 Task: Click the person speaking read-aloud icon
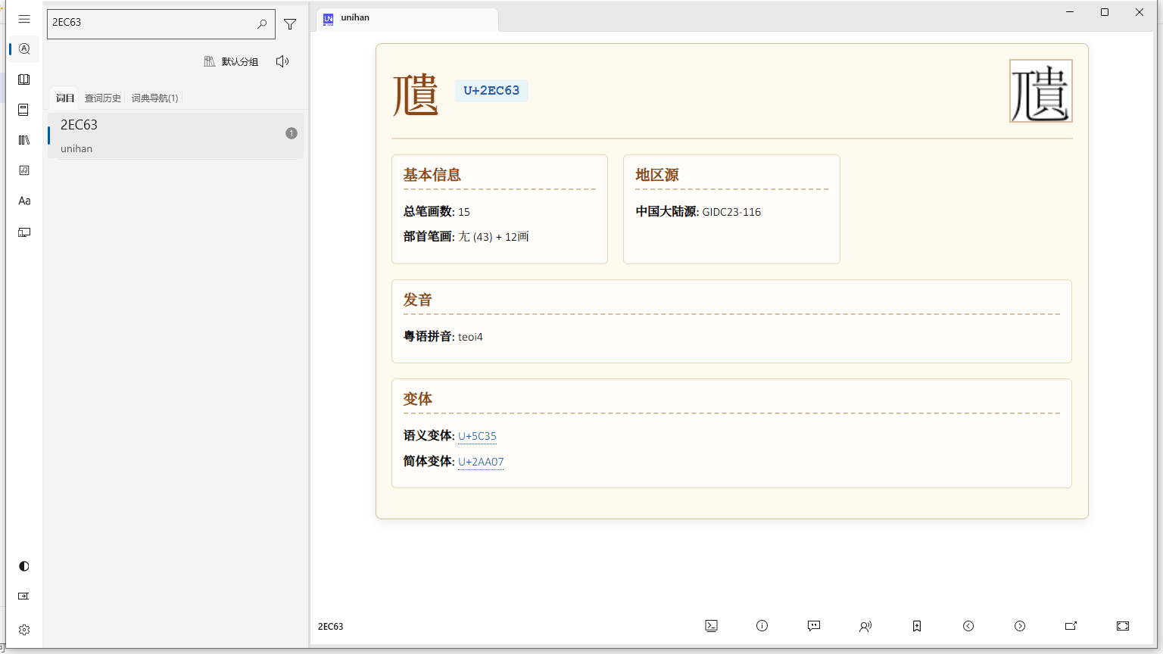(x=865, y=626)
